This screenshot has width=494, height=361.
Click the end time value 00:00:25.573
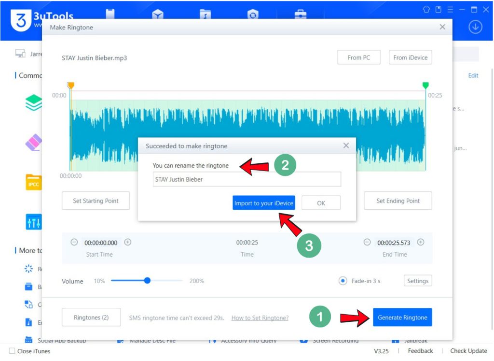(394, 243)
